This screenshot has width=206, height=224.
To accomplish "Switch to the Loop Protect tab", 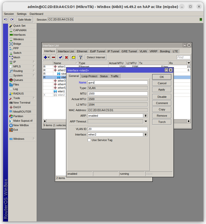I will point(89,76).
